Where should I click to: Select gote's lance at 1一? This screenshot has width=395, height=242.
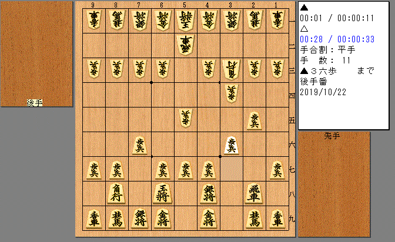coord(277,19)
